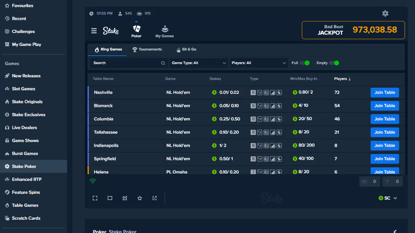Open Game Type: All dropdown
This screenshot has width=415, height=233.
(198, 63)
